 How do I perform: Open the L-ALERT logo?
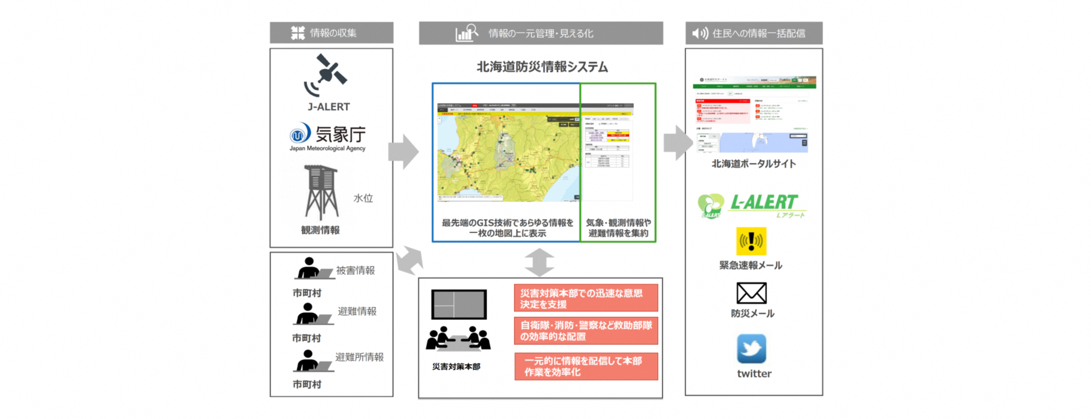pos(752,206)
